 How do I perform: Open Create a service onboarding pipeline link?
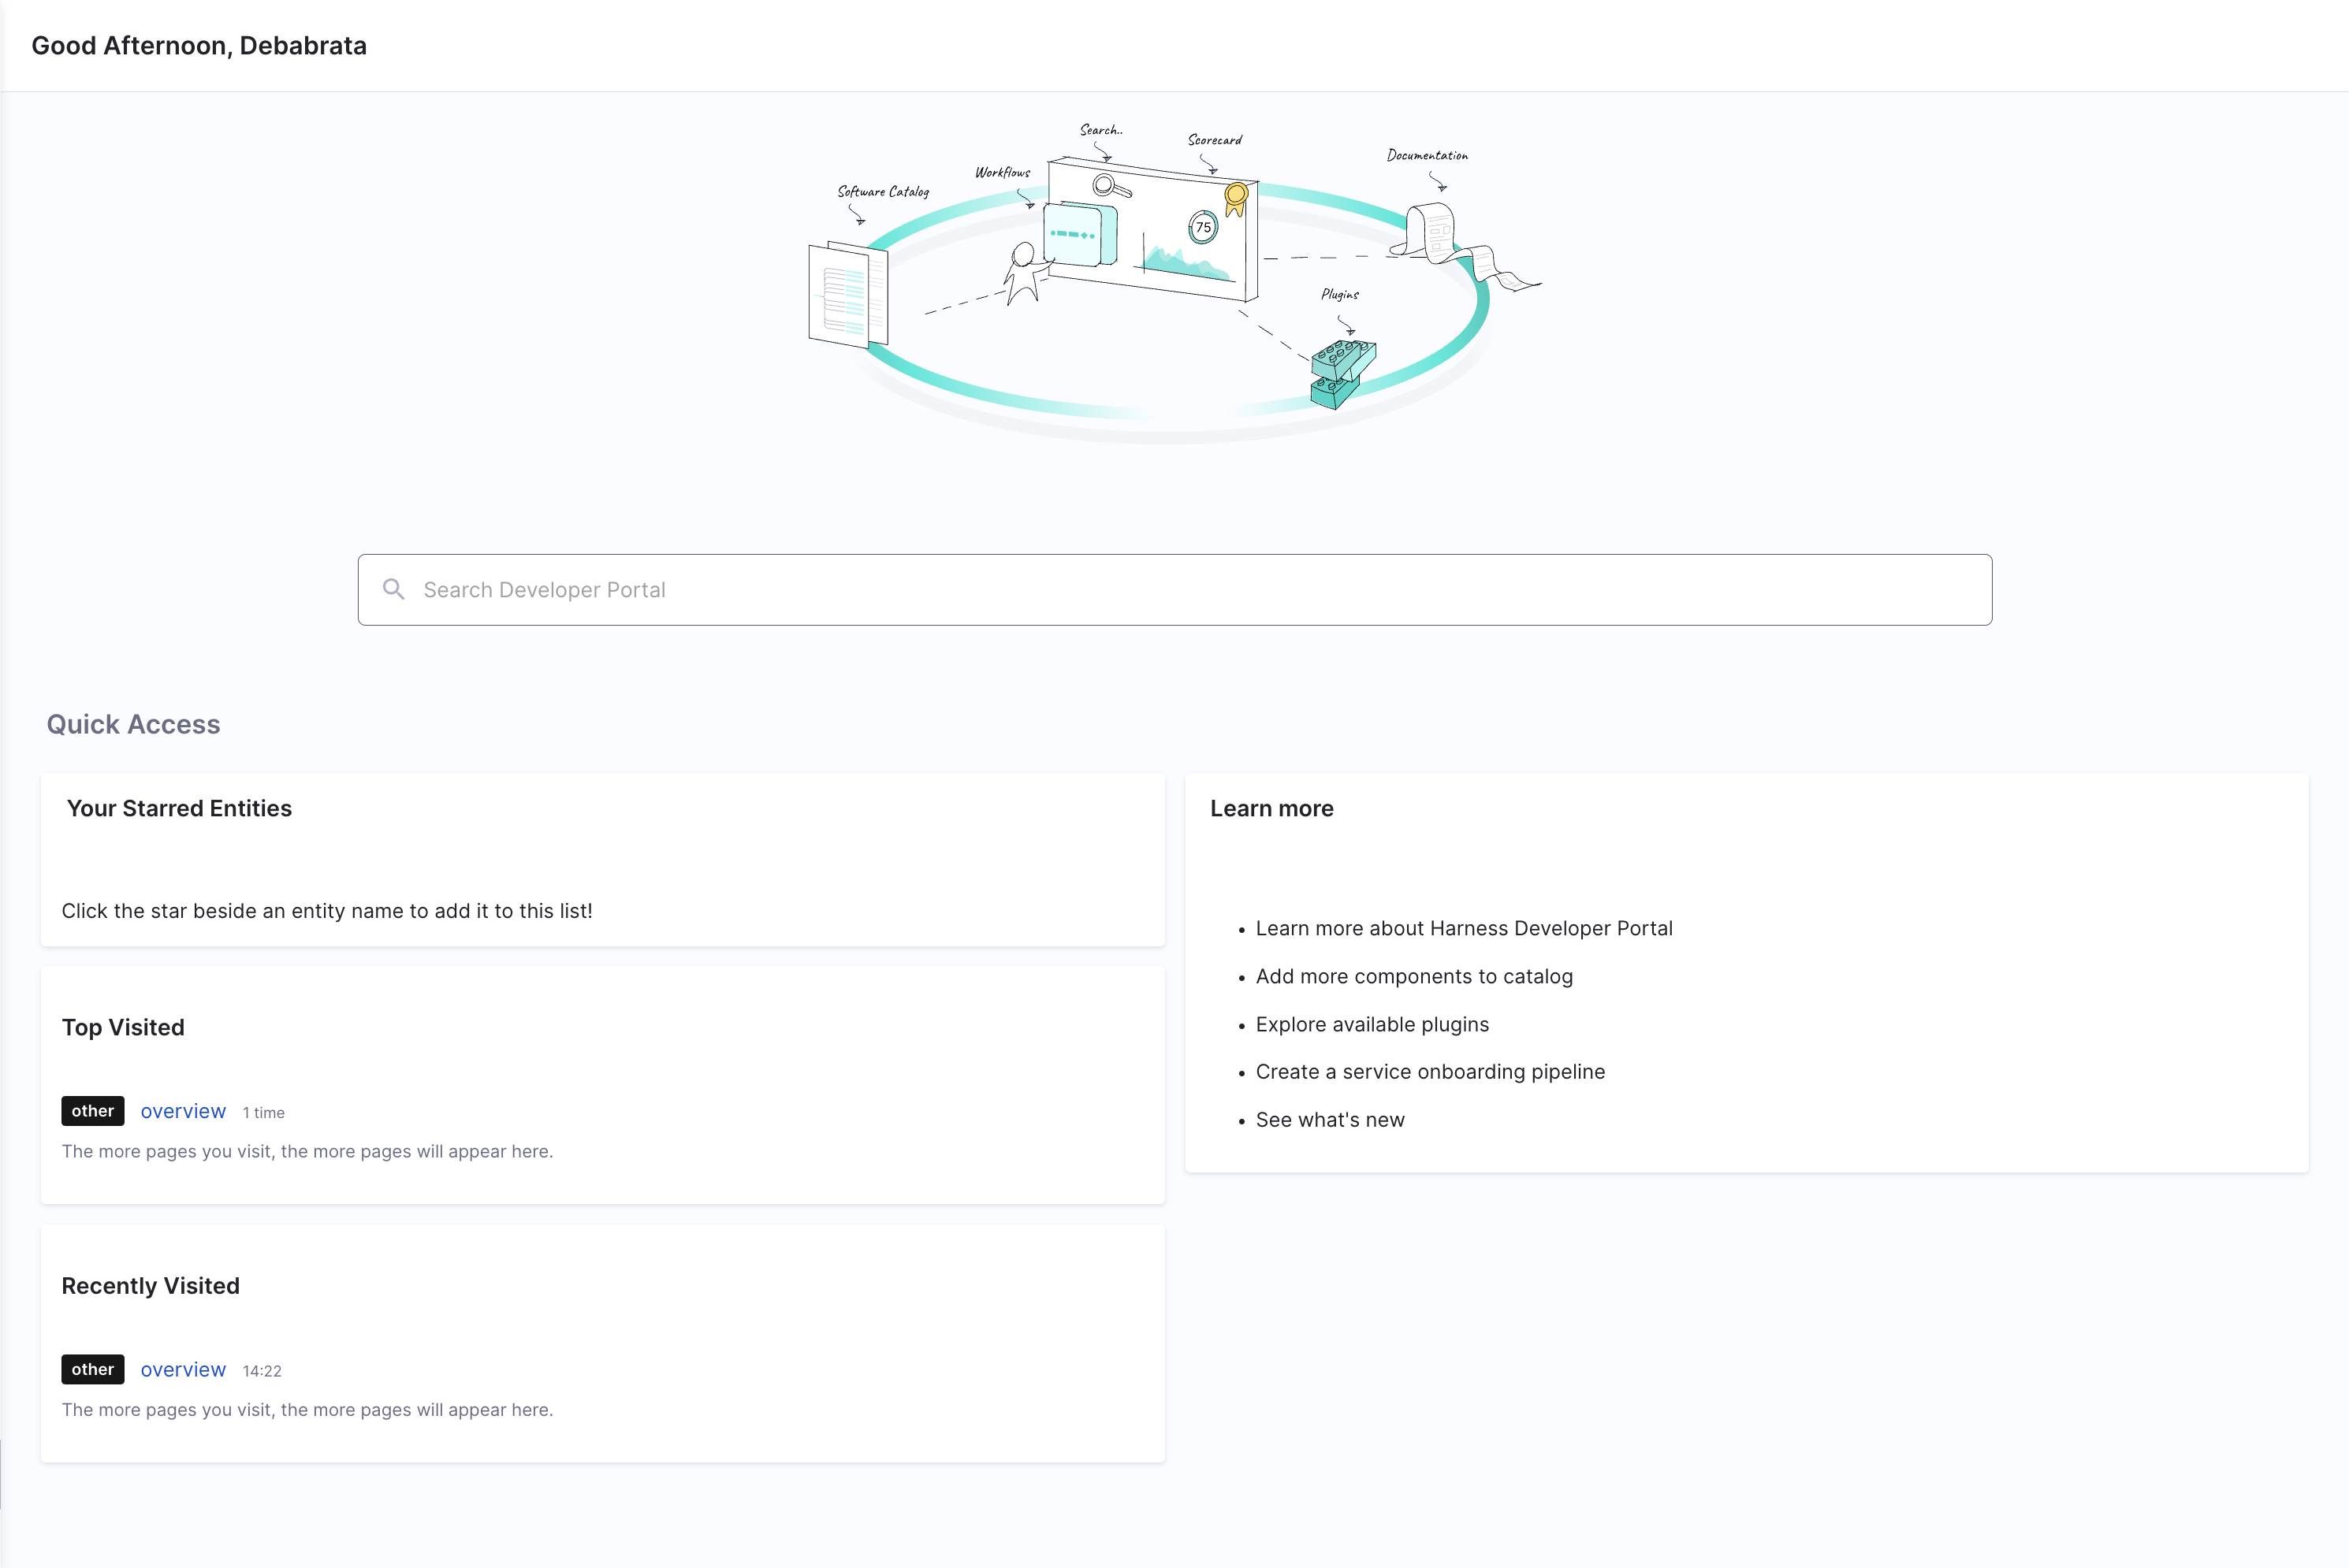pyautogui.click(x=1430, y=1072)
